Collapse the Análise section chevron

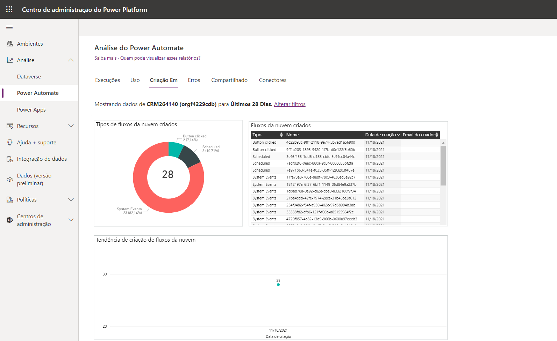pyautogui.click(x=71, y=60)
